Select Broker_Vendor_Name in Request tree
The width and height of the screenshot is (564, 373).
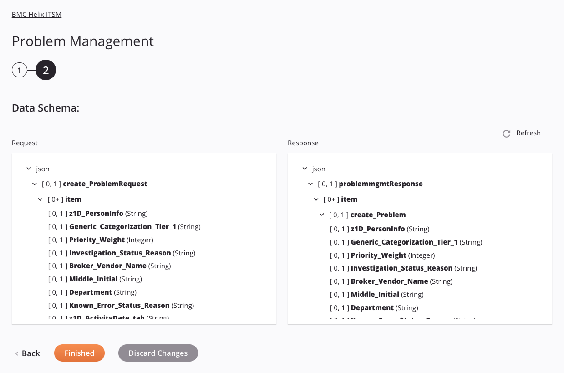pos(110,266)
